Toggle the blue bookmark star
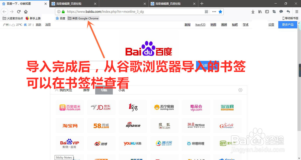Image resolution: width=301 pixels, height=160 pixels. [x=220, y=12]
